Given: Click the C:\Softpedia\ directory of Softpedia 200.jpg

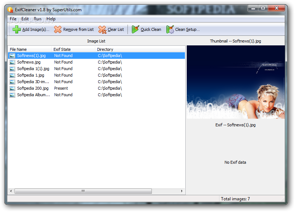Looking at the screenshot, I should (110, 88).
